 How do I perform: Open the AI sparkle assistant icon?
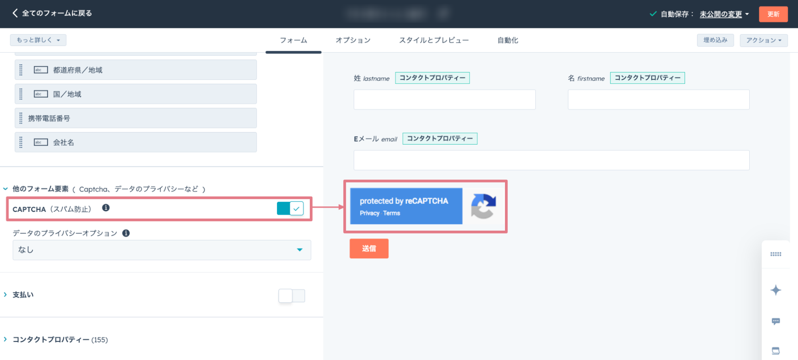point(776,290)
